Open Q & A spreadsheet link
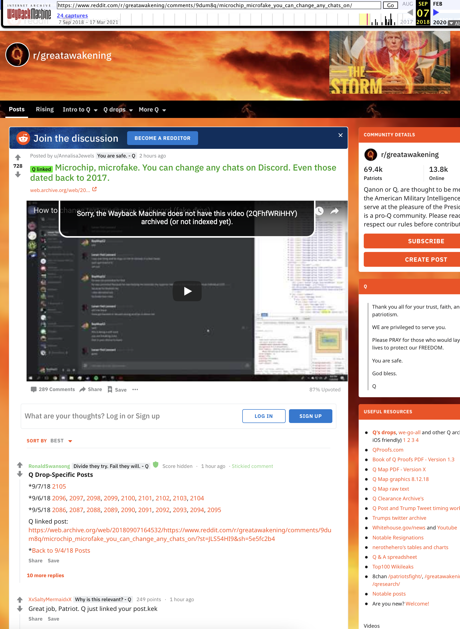 [x=395, y=557]
